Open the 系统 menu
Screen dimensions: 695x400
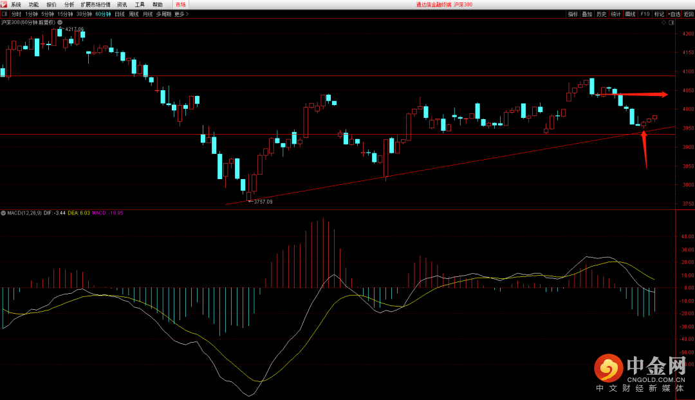(x=15, y=4)
